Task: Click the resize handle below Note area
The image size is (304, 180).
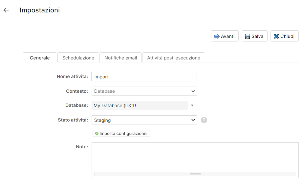Action: coord(195,174)
